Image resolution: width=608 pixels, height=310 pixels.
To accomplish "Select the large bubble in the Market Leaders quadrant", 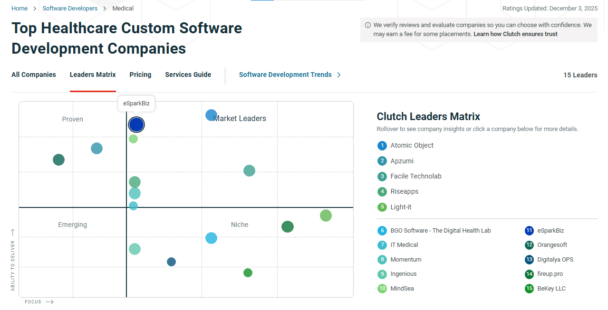I will (211, 115).
